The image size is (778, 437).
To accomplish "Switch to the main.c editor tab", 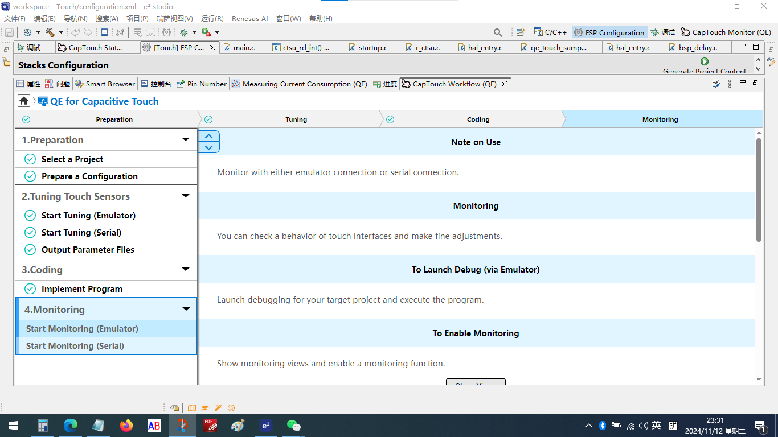I will [244, 47].
